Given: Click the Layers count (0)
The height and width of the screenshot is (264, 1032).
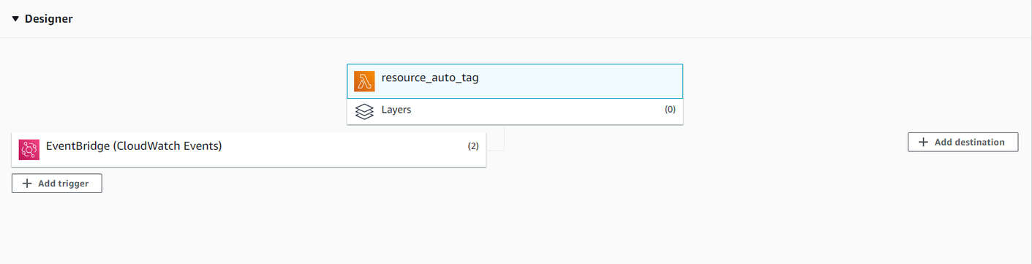Looking at the screenshot, I should click(x=670, y=110).
